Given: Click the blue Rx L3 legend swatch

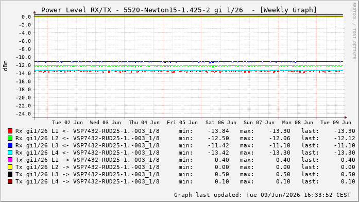Looking at the screenshot, I should (10, 145).
